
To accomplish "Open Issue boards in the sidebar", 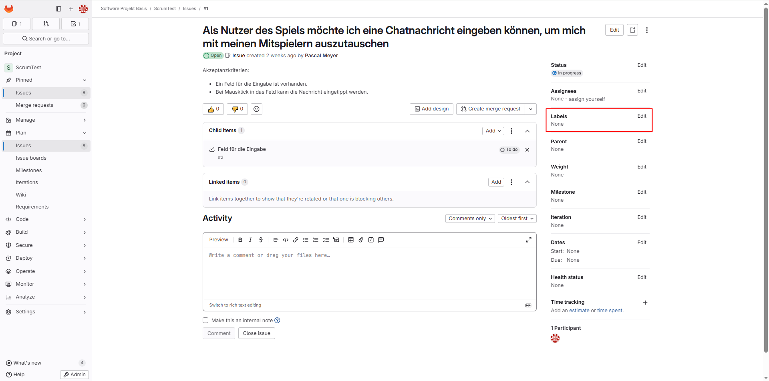I will click(x=31, y=158).
